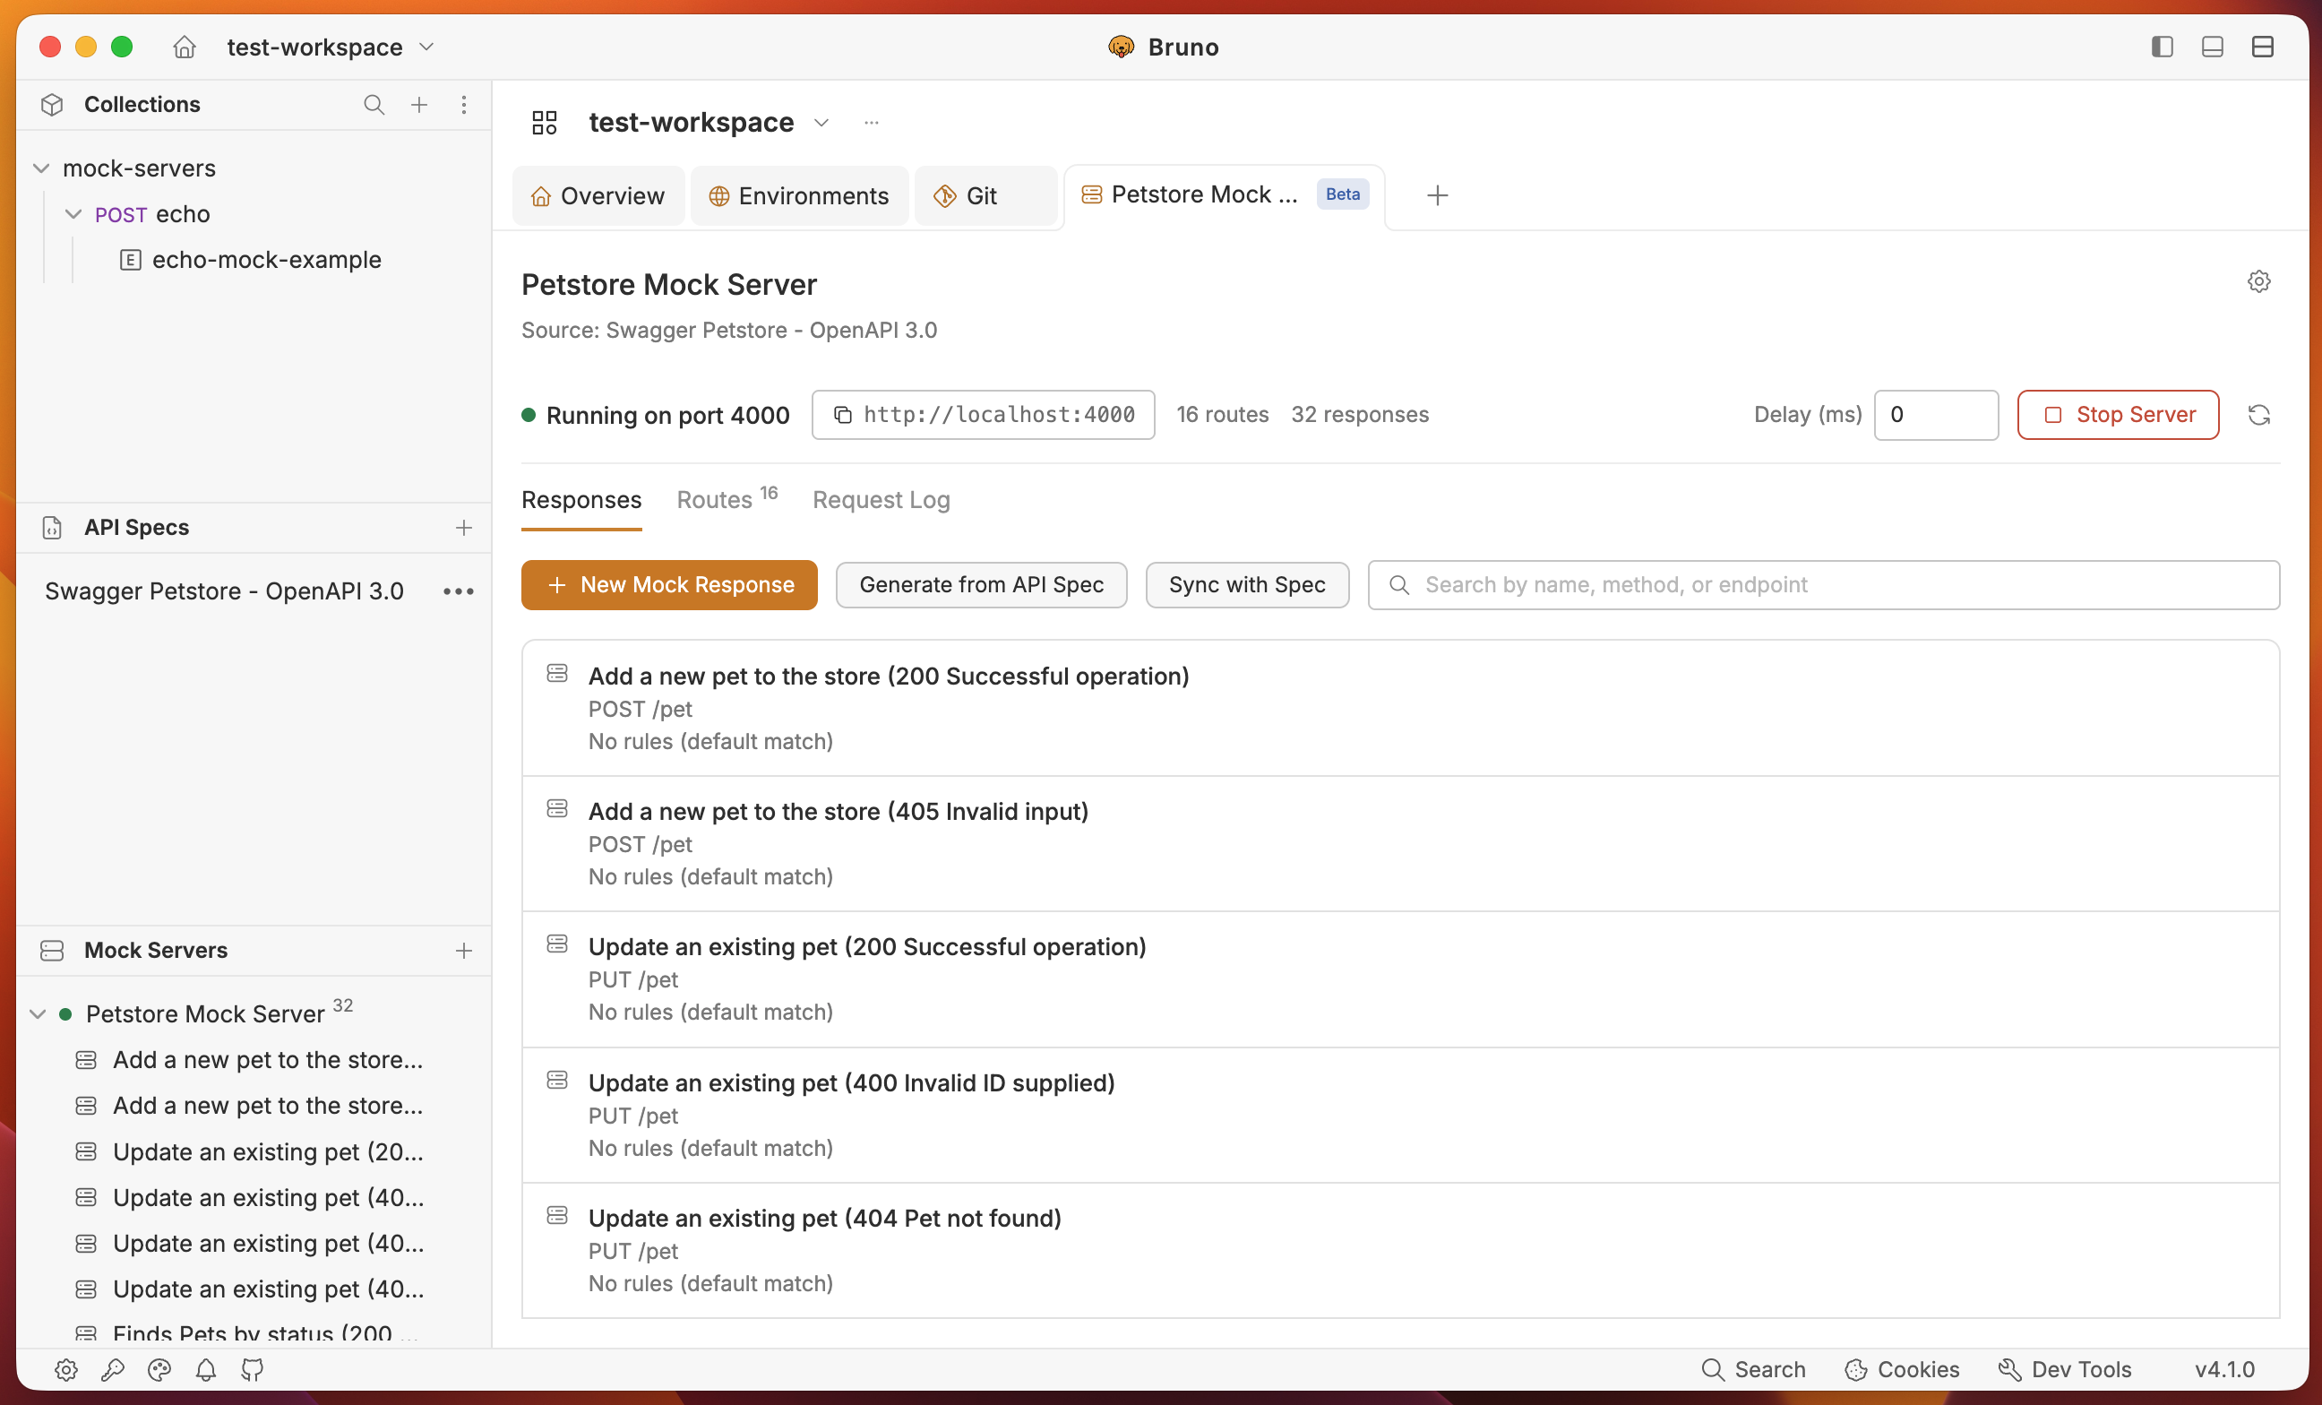
Task: Open the key icon in status bar
Action: coord(113,1369)
